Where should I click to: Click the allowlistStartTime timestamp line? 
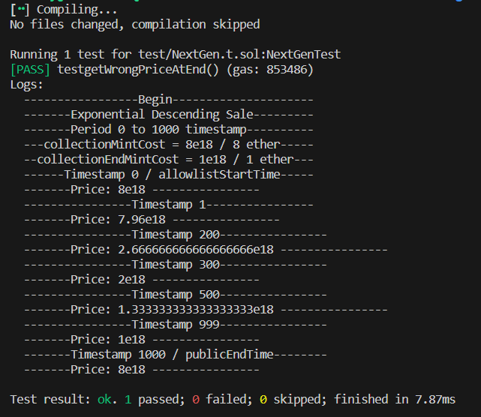coord(169,175)
